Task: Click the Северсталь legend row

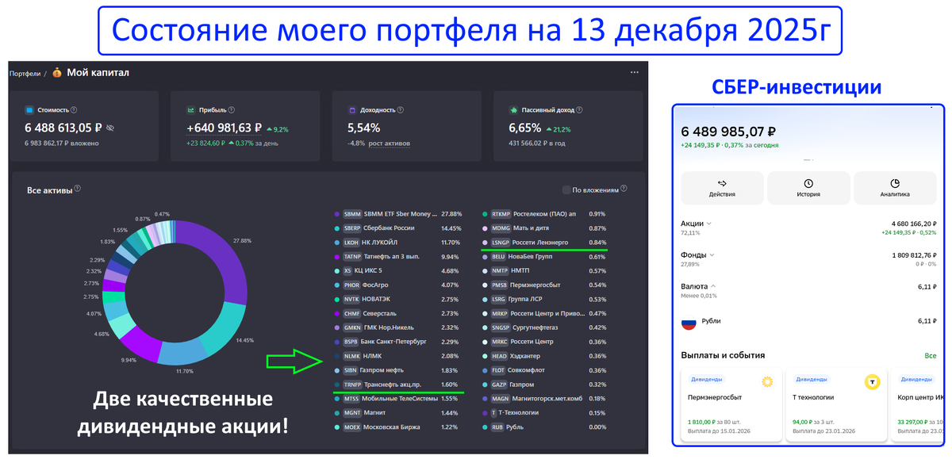Action: coord(398,313)
